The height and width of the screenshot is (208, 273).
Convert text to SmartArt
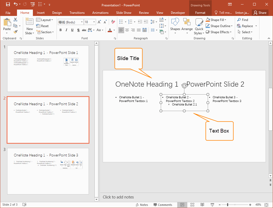pyautogui.click(x=162, y=32)
